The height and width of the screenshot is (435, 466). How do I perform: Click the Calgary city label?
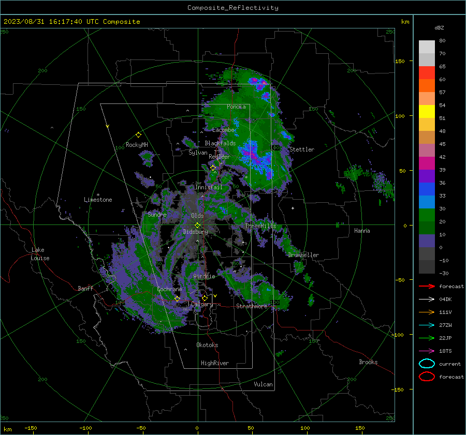202,304
